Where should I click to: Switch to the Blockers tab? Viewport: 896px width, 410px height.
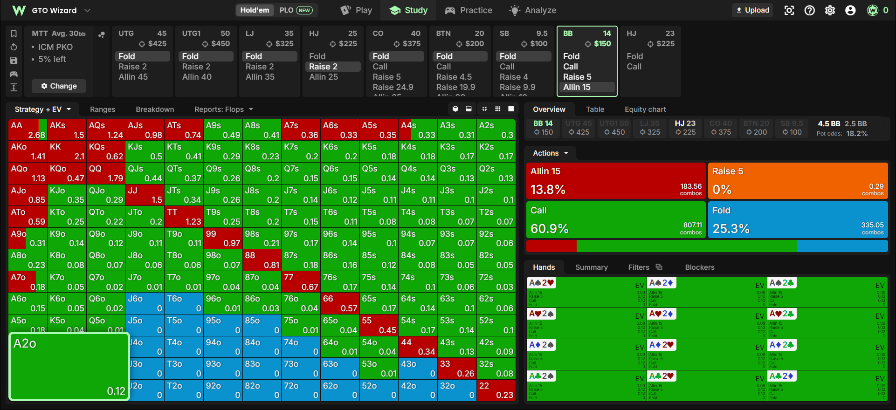[699, 267]
